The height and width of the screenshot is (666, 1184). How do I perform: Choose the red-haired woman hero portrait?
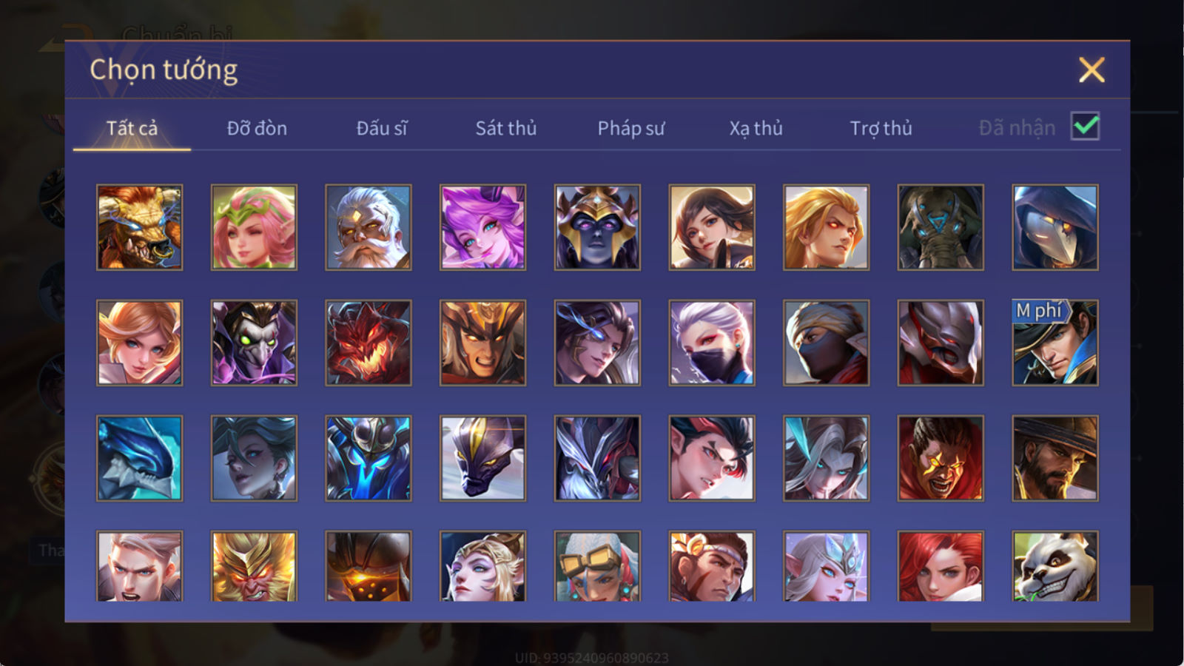tap(941, 566)
